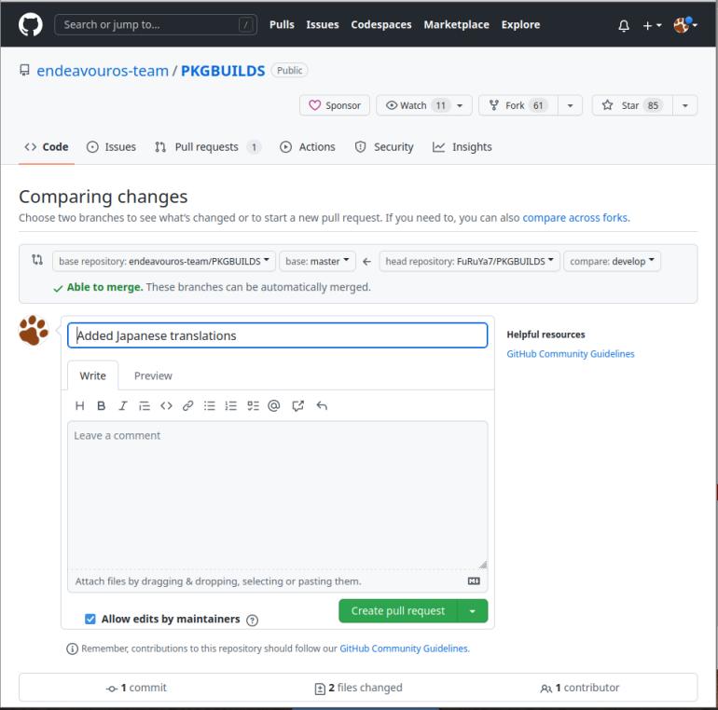Open Codespaces in top navigation
This screenshot has width=718, height=710.
click(x=381, y=25)
